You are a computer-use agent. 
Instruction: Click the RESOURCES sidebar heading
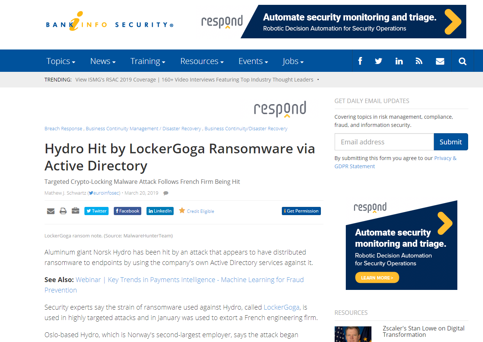[351, 313]
